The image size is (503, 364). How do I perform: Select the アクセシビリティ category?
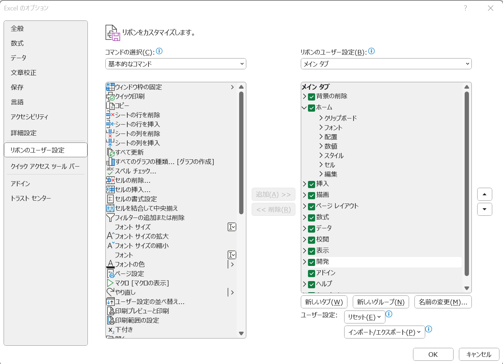(x=46, y=117)
